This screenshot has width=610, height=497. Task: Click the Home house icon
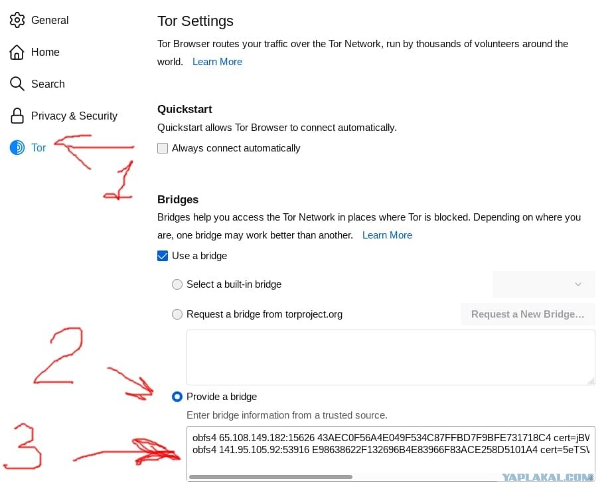click(17, 52)
